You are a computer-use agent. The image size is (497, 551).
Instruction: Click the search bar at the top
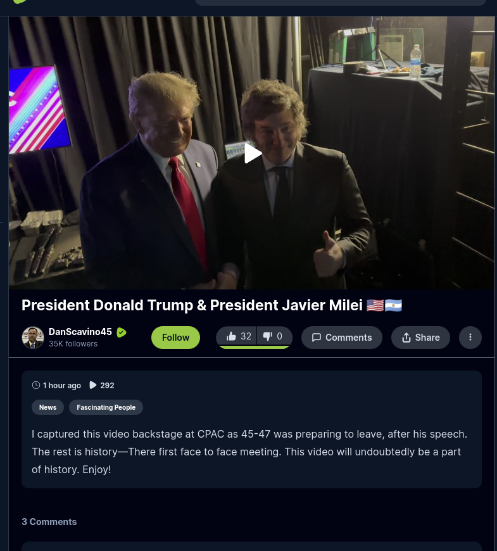click(341, 3)
